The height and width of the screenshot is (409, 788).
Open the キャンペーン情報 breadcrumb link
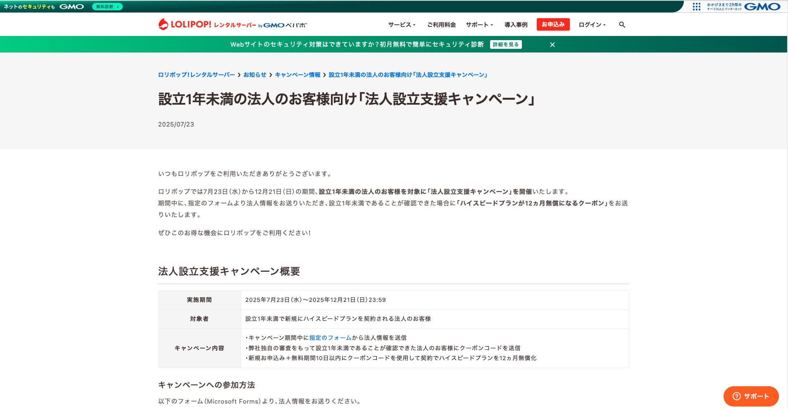[299, 74]
